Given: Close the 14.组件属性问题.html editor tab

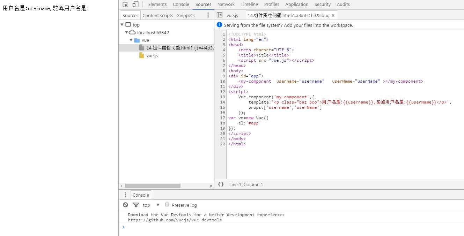Looking at the screenshot, I should click(x=333, y=15).
